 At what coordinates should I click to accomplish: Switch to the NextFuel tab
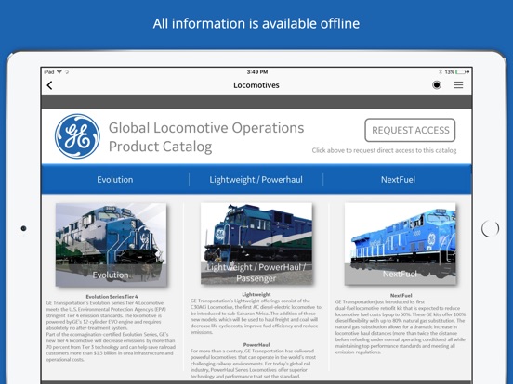(x=398, y=180)
